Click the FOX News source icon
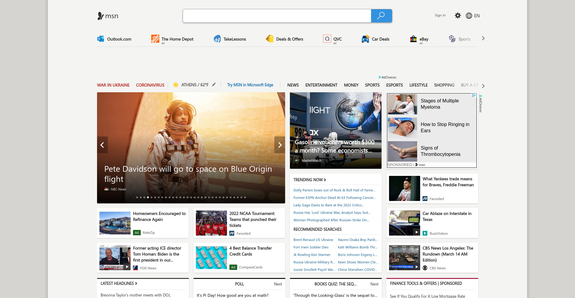This screenshot has height=298, width=575. pyautogui.click(x=135, y=268)
